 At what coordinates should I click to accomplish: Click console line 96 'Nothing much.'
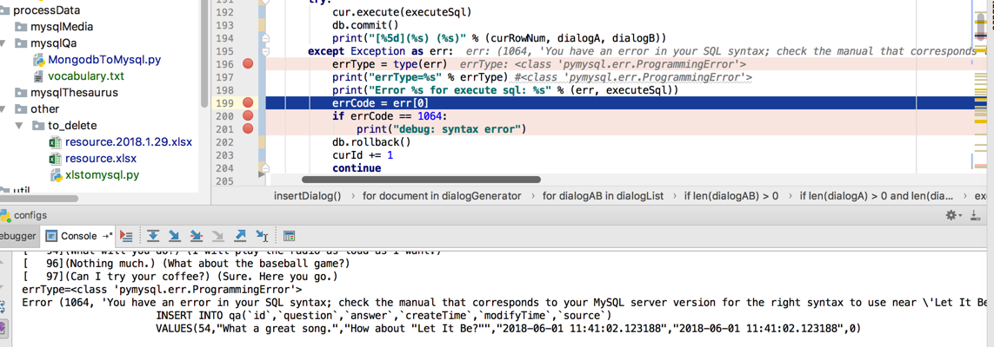point(186,263)
